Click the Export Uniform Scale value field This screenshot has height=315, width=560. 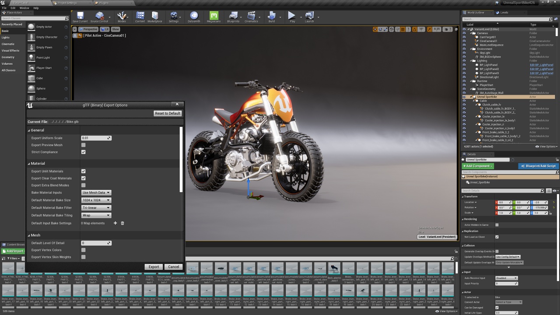pyautogui.click(x=96, y=138)
